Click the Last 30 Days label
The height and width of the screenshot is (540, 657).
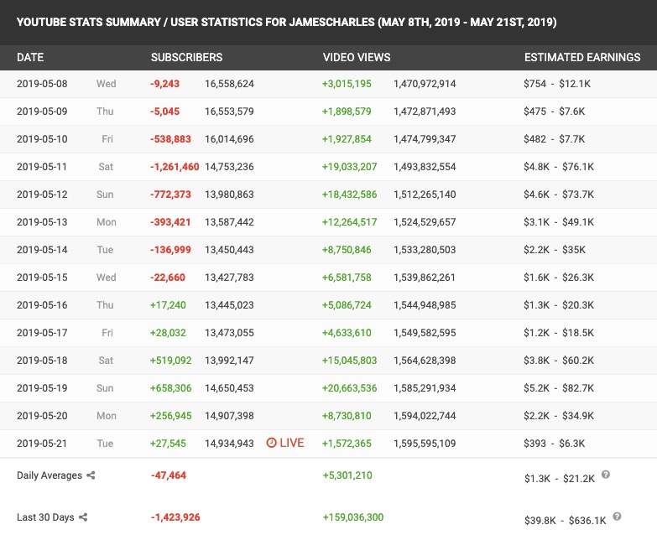[45, 517]
